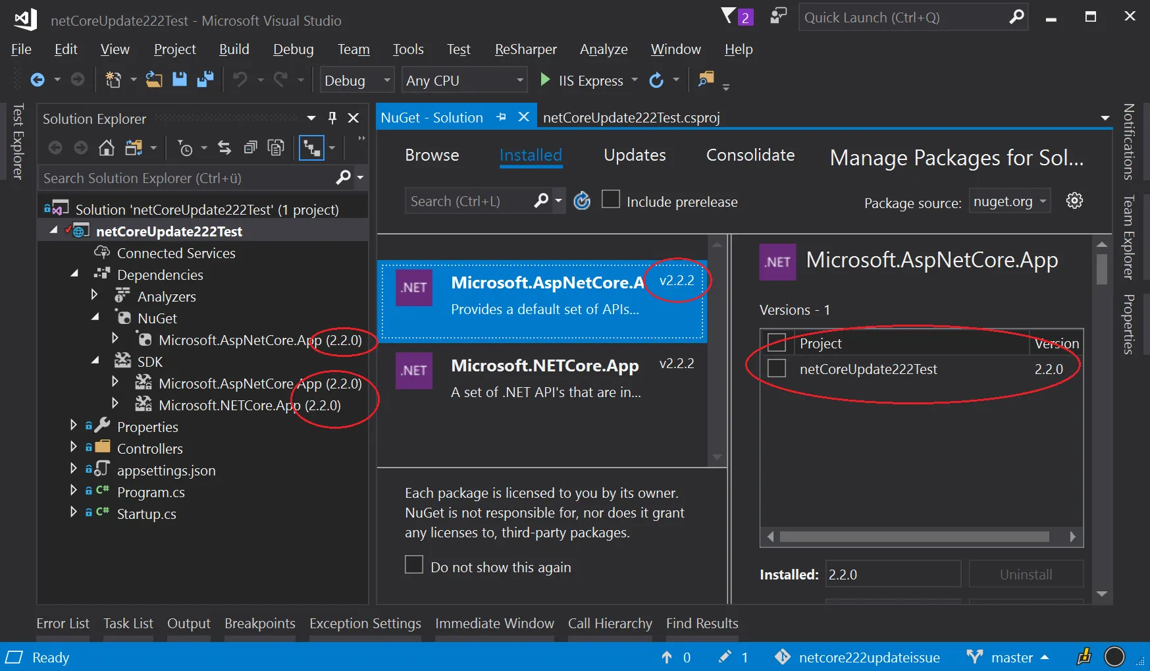Open the Team Explorer side tab
Screen dimensions: 1150x671
click(x=1128, y=237)
